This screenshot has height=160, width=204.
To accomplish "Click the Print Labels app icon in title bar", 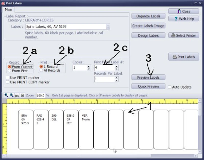I will (3, 3).
